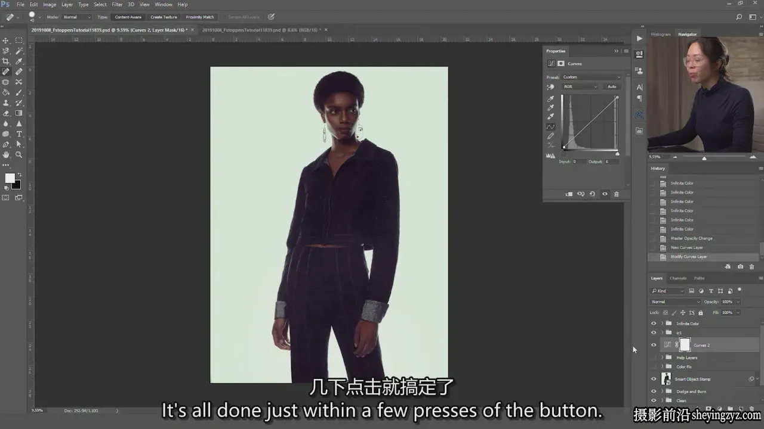764x429 pixels.
Task: Expand the Infinite Color layer group
Action: [x=662, y=324]
